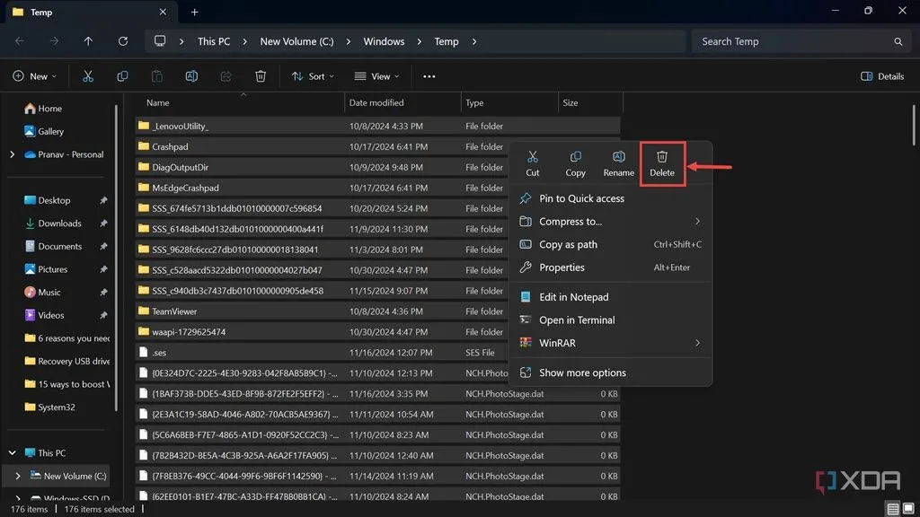Select the .ses file
This screenshot has width=920, height=517.
[322, 352]
